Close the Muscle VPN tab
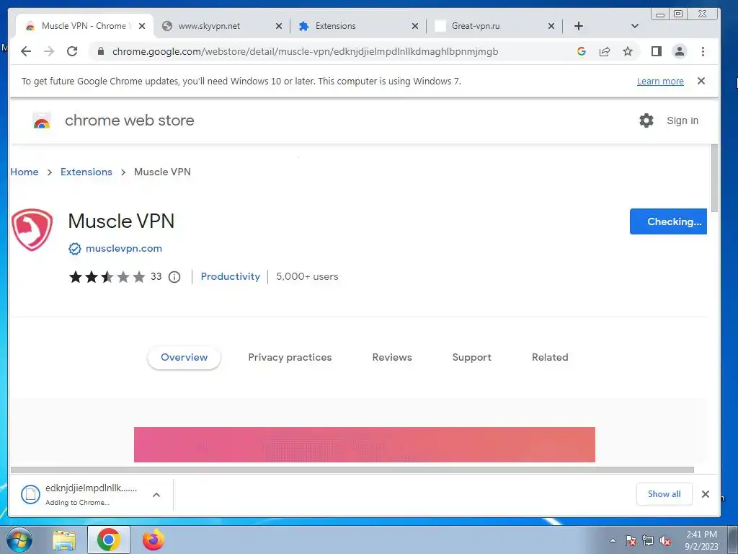The width and height of the screenshot is (738, 554). tap(142, 27)
